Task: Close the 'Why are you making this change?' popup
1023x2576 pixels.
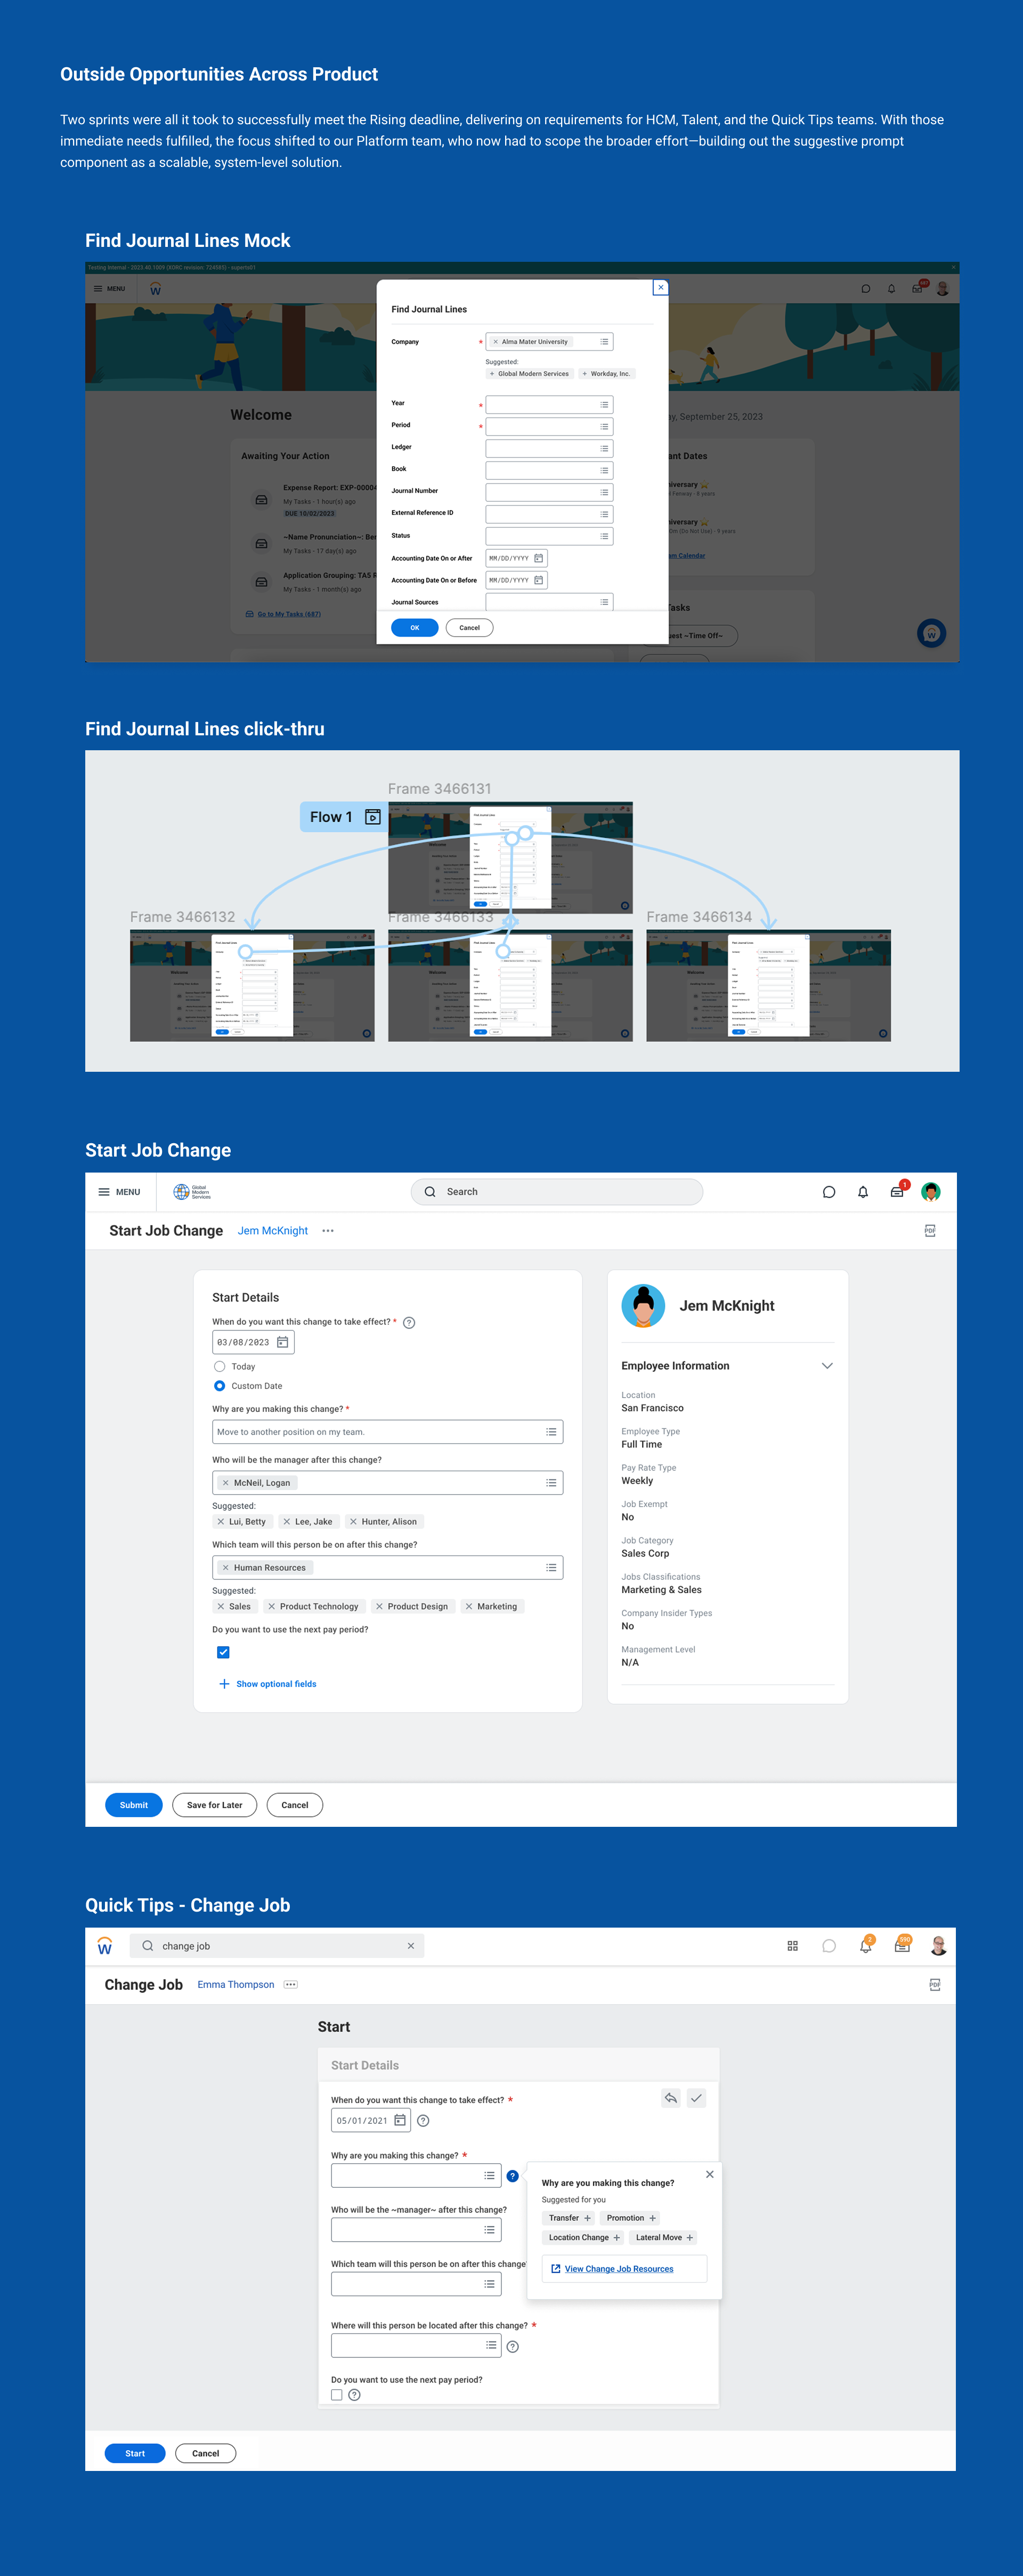Action: coord(709,2174)
